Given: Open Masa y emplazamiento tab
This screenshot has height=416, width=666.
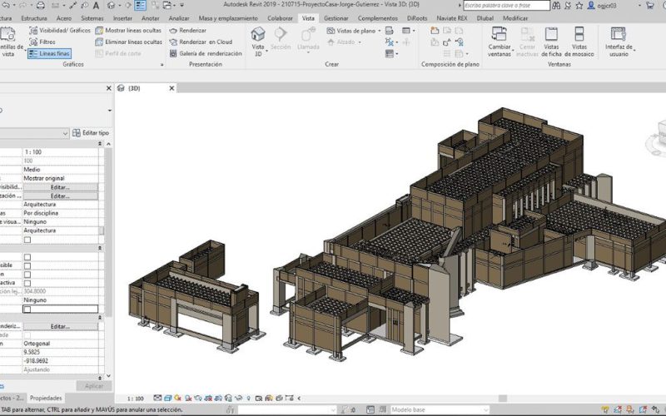Looking at the screenshot, I should [228, 18].
